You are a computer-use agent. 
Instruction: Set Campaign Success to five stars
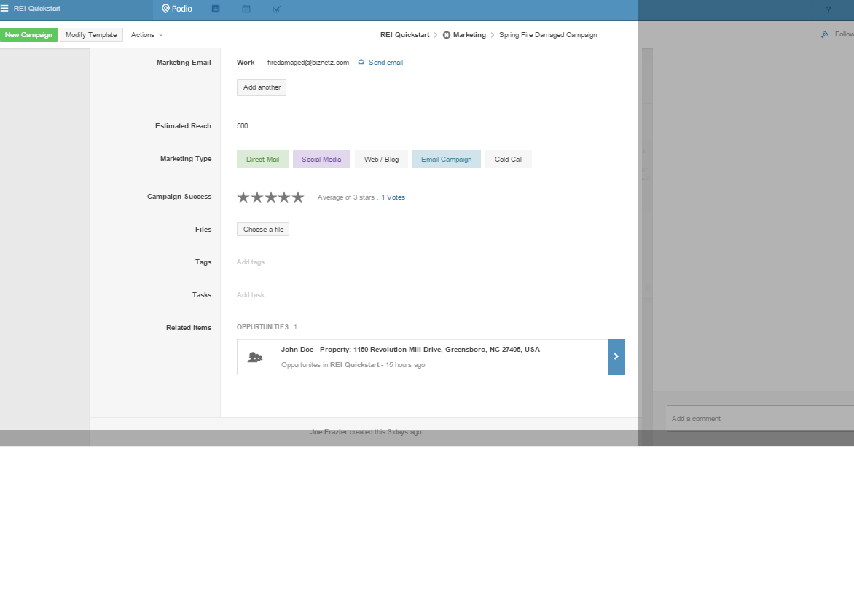click(298, 197)
